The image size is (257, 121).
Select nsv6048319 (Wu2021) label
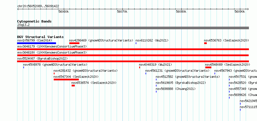coord(155,65)
